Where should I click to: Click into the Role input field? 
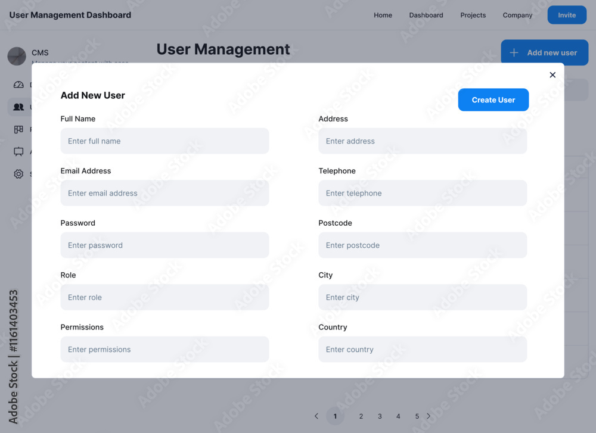[164, 297]
